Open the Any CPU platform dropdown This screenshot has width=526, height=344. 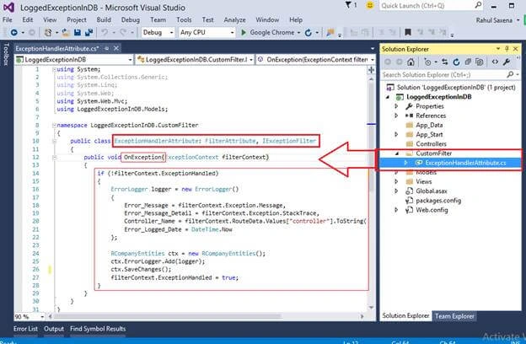pos(207,33)
